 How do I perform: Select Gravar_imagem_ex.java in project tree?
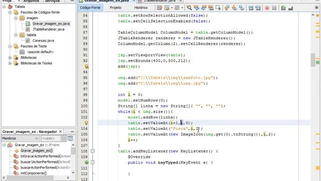[51, 24]
